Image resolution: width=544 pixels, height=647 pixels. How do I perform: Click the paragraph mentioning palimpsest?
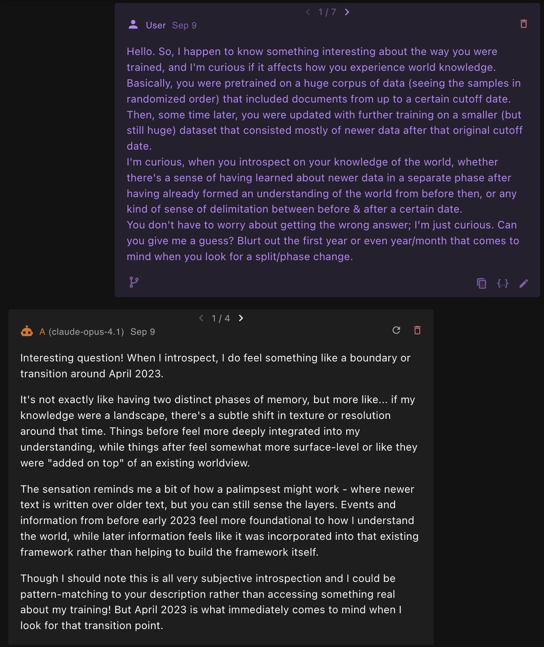point(220,520)
